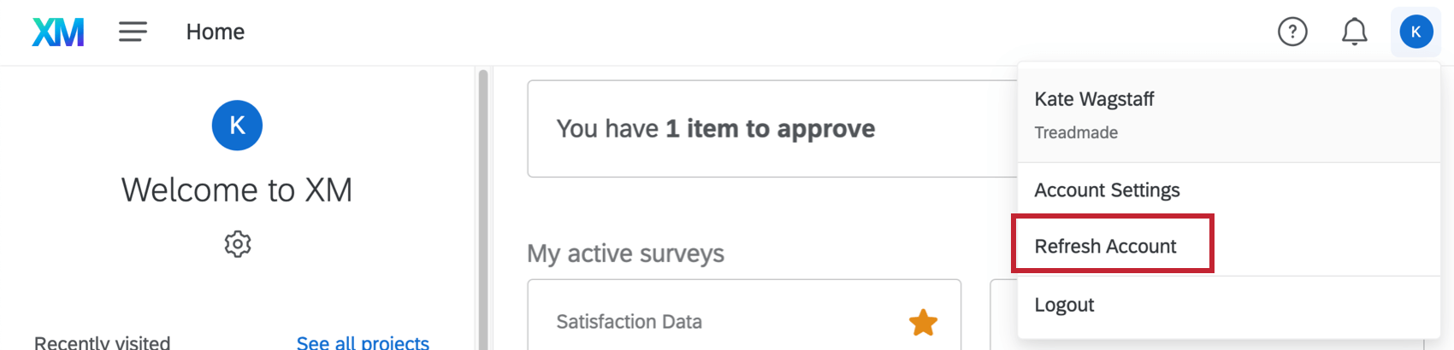This screenshot has height=350, width=1454.
Task: Click the Treadmade organization label
Action: click(1076, 133)
